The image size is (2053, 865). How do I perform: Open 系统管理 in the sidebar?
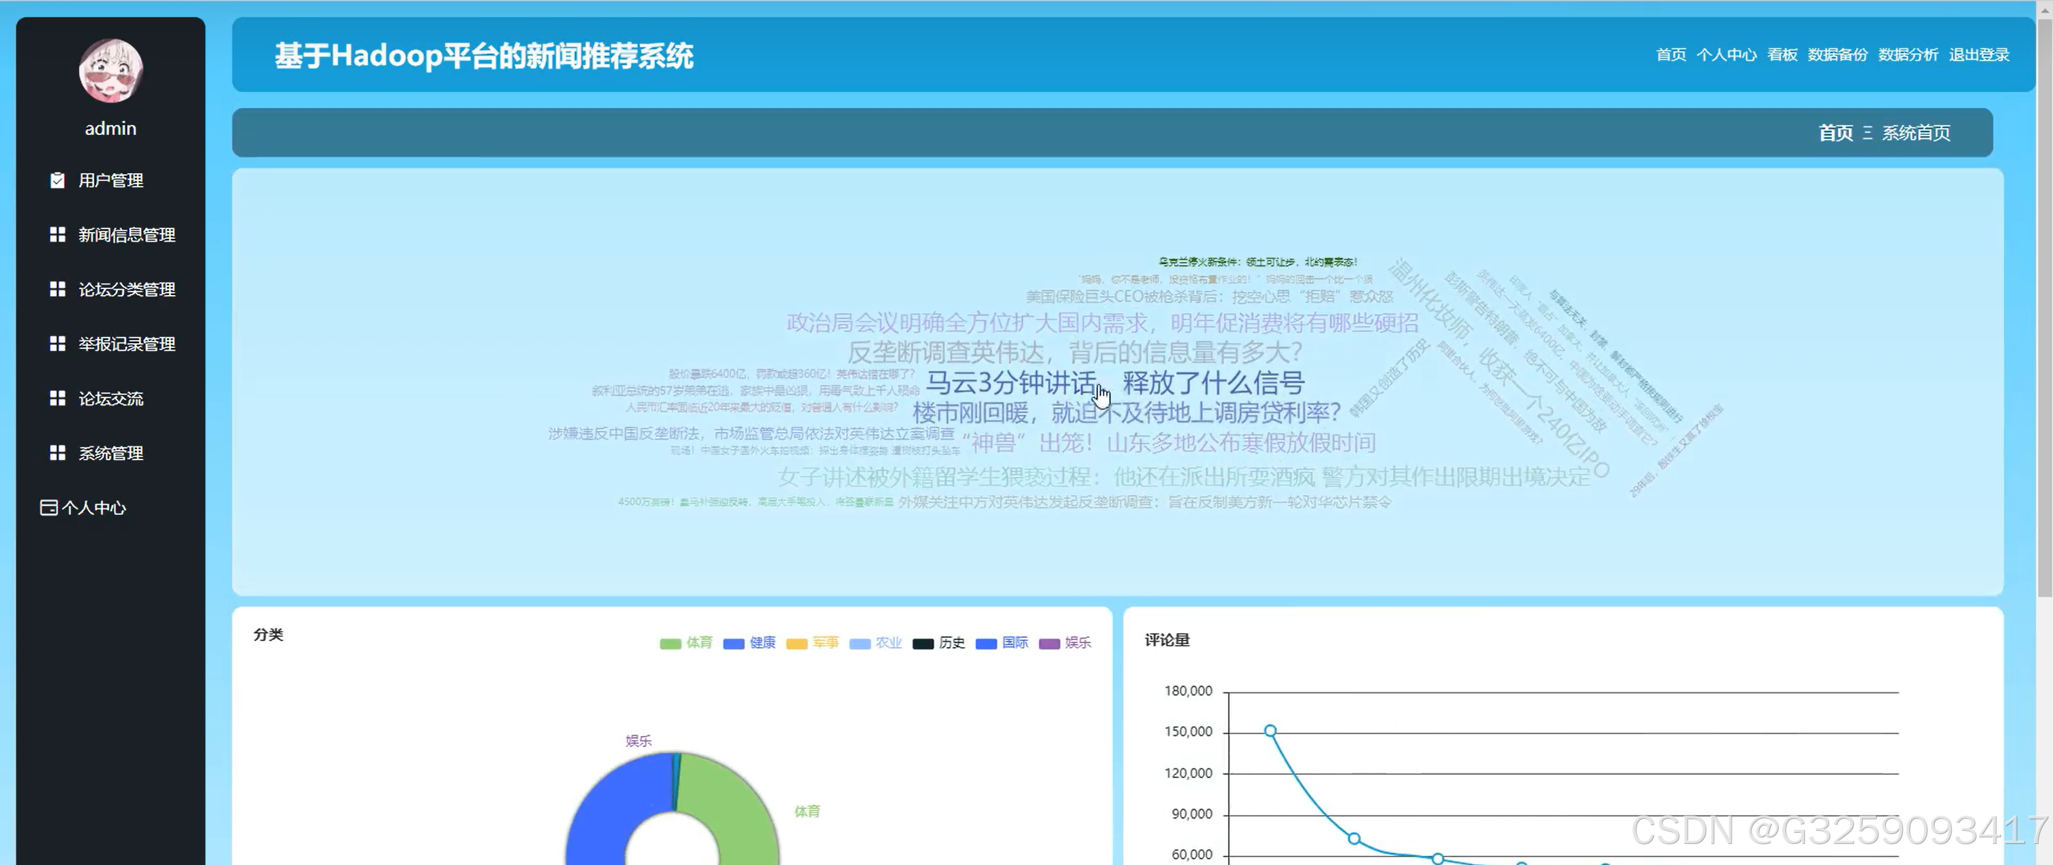(x=111, y=453)
